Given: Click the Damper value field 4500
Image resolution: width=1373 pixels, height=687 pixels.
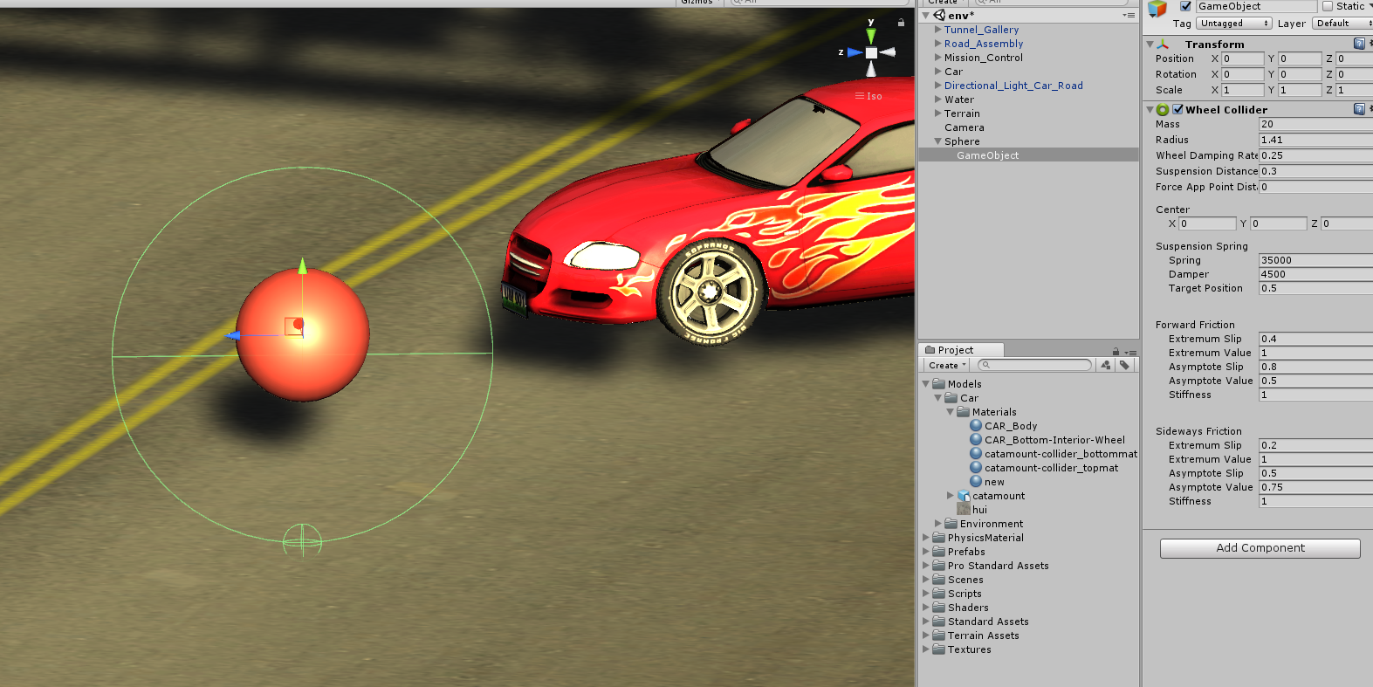Looking at the screenshot, I should [1315, 274].
